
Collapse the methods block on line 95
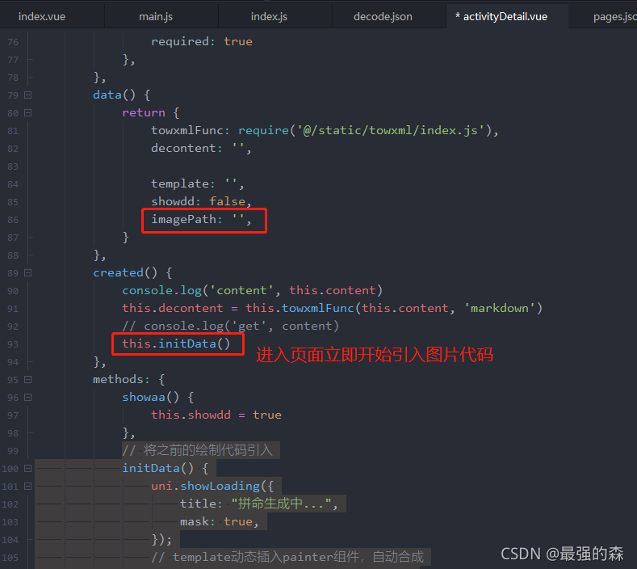(28, 380)
